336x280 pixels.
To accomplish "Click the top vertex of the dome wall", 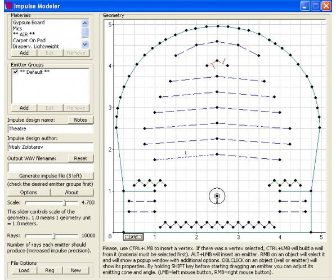I will (218, 26).
